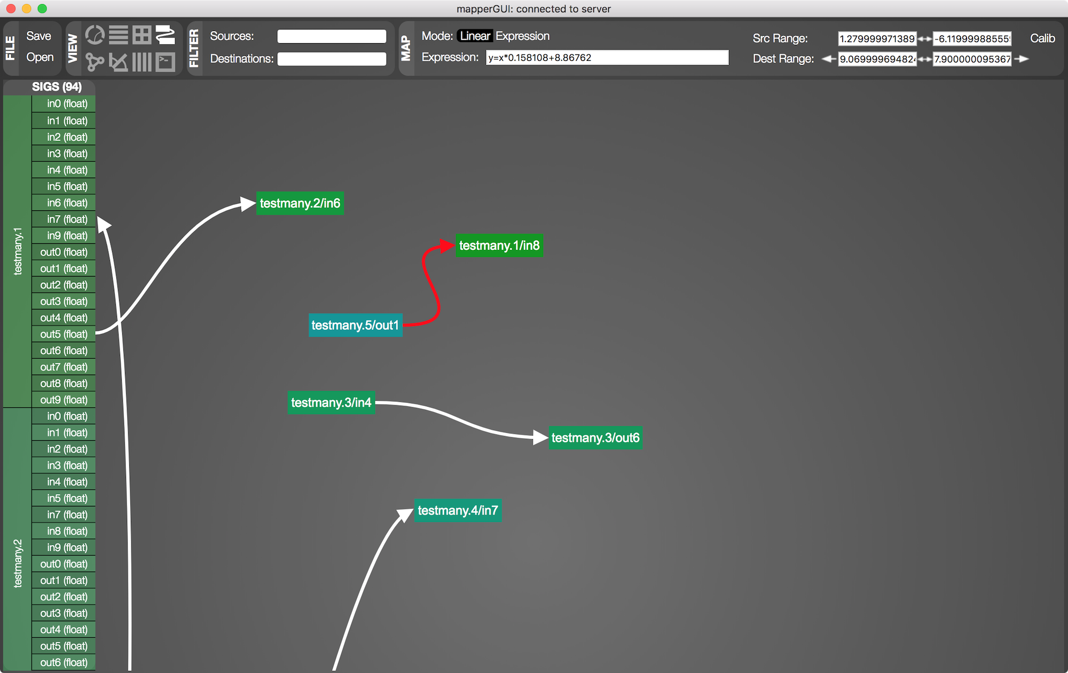Toggle the Src Range swap arrows

tap(924, 39)
